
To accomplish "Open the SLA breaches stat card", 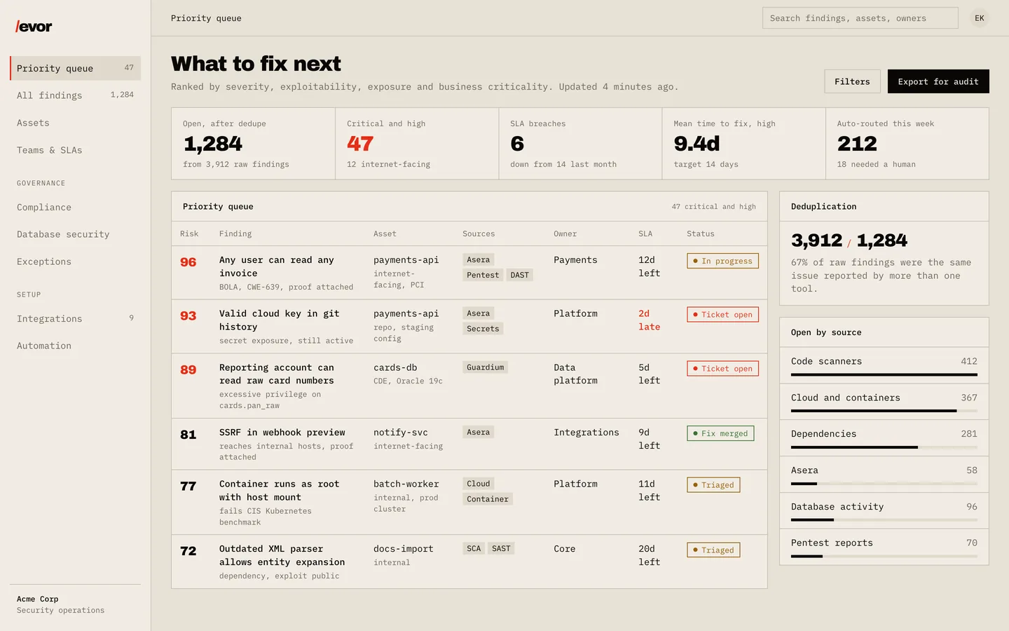I will (x=580, y=144).
